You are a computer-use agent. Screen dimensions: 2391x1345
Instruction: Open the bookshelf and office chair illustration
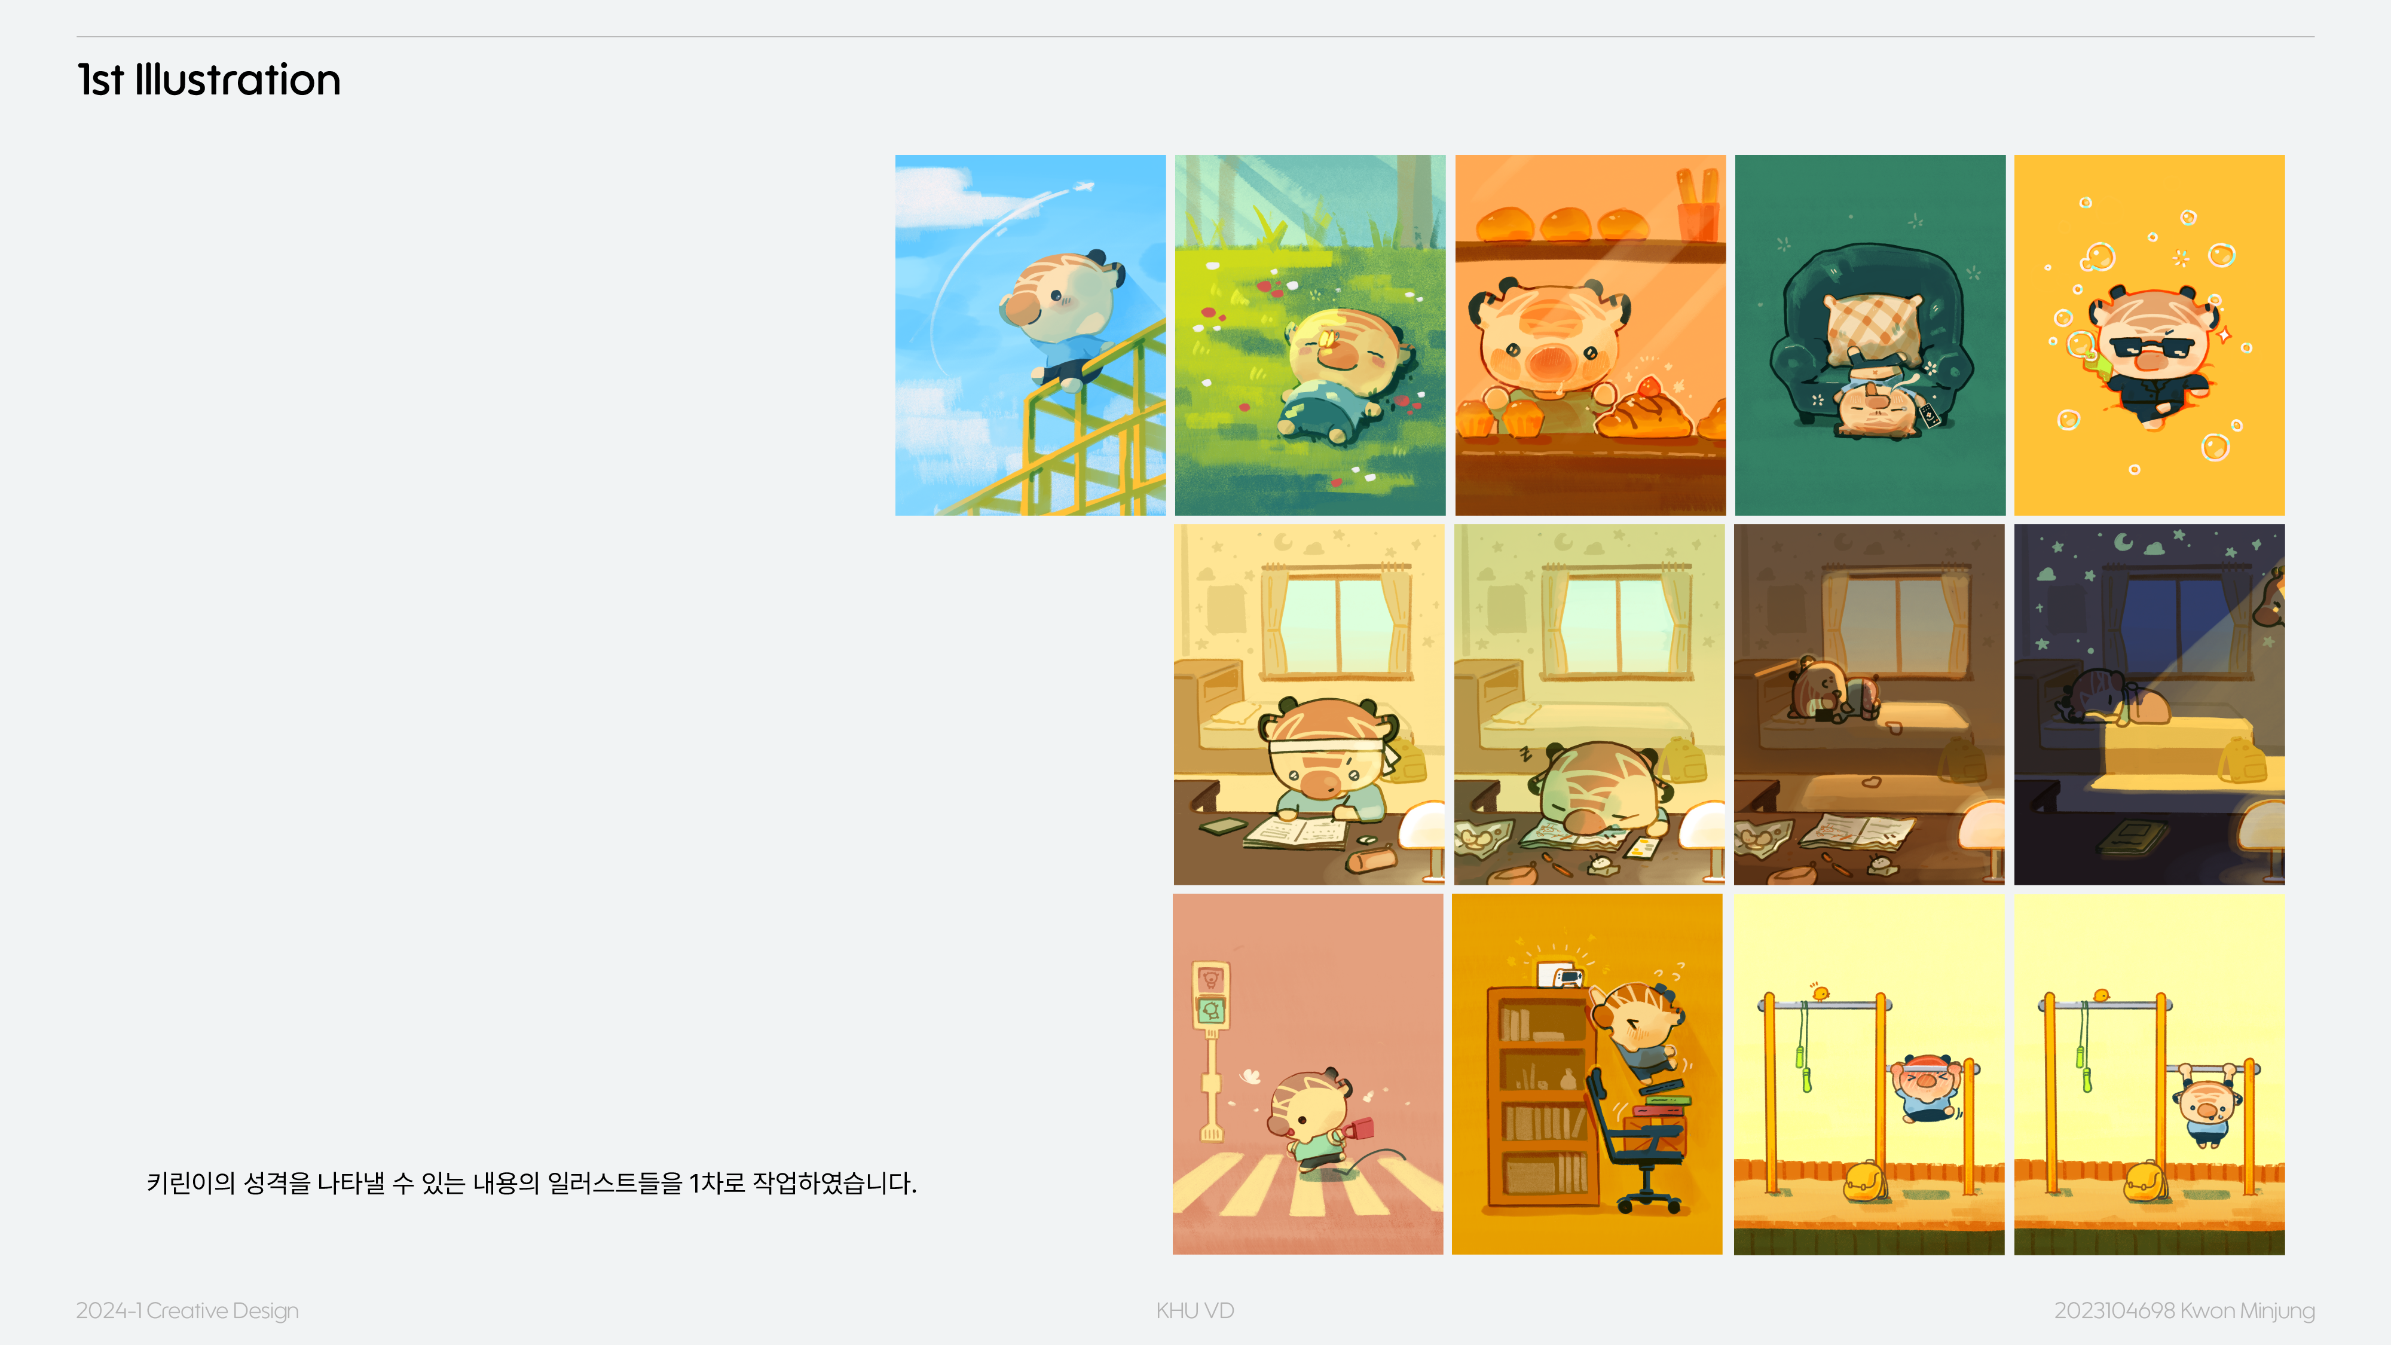point(1587,1074)
